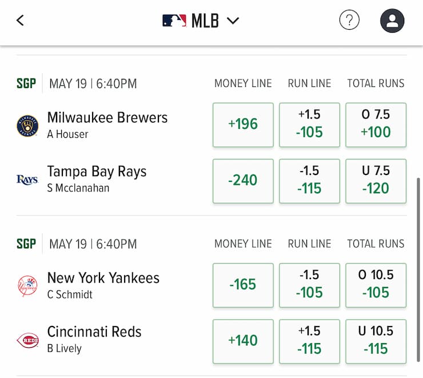The image size is (423, 378).
Task: Open SGP for Yankees vs Reds game
Action: click(26, 244)
